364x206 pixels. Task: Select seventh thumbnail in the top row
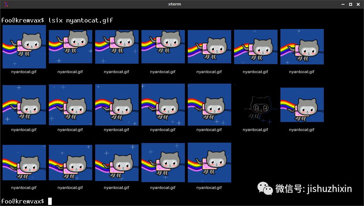(302, 47)
